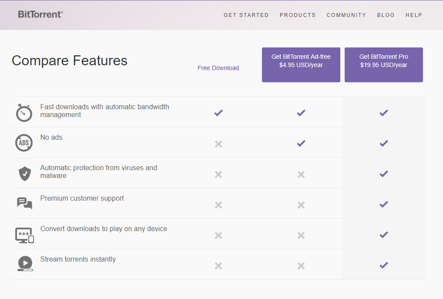Click Ad-free column X for Premium customer support
The width and height of the screenshot is (443, 299).
pyautogui.click(x=301, y=205)
